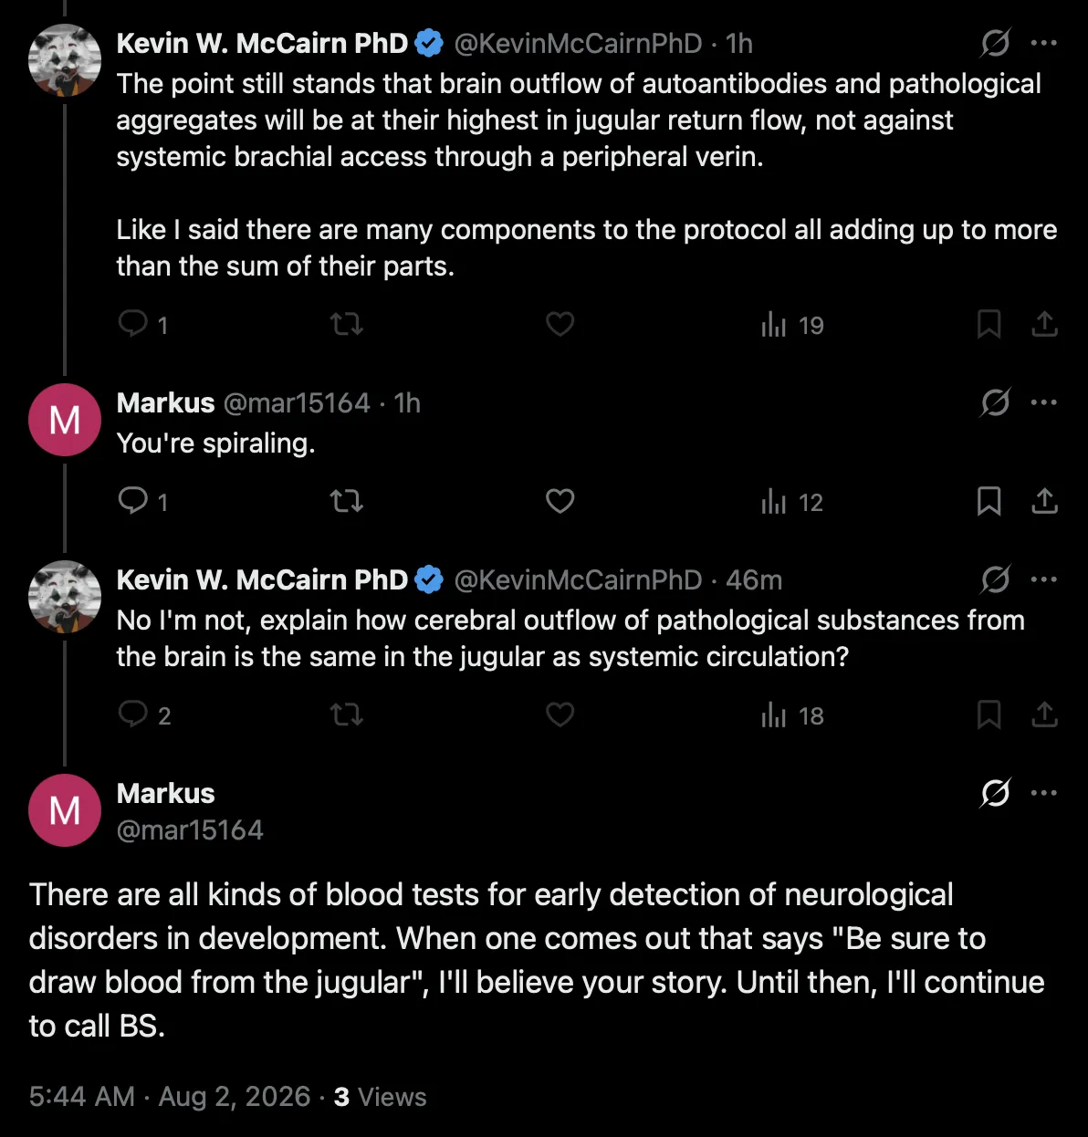This screenshot has width=1088, height=1137.
Task: Open more options for Kevin's top tweet
Action: point(1044,43)
